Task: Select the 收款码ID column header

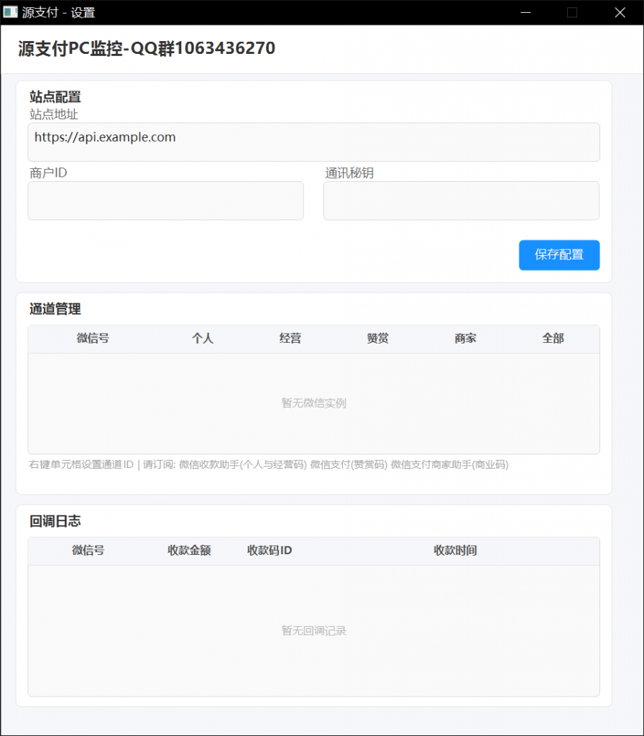Action: pyautogui.click(x=270, y=551)
